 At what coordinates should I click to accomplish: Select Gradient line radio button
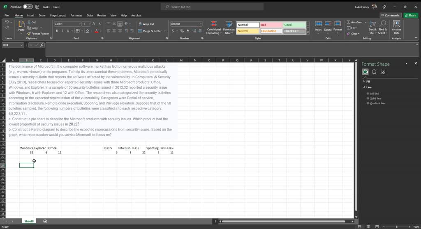[x=368, y=103]
